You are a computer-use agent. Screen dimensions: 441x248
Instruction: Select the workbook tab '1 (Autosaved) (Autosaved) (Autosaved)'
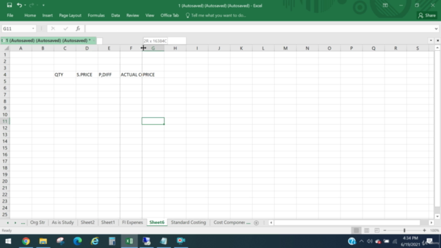pos(48,41)
